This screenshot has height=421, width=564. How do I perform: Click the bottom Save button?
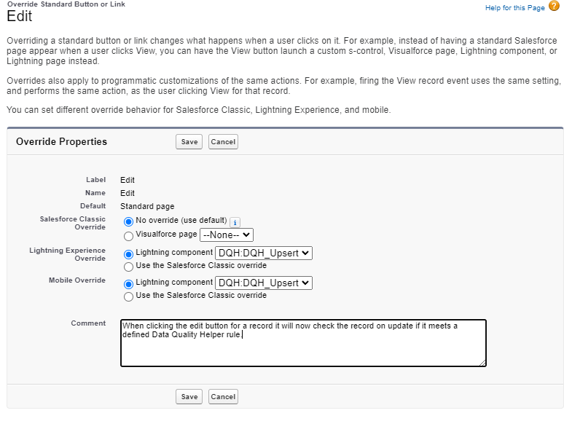189,396
